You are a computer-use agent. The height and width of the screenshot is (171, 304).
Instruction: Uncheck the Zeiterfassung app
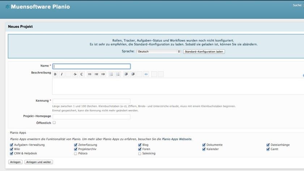pyautogui.click(x=76, y=145)
